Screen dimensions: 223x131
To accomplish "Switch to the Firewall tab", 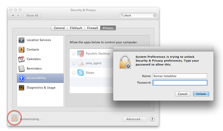I will coord(92,28).
